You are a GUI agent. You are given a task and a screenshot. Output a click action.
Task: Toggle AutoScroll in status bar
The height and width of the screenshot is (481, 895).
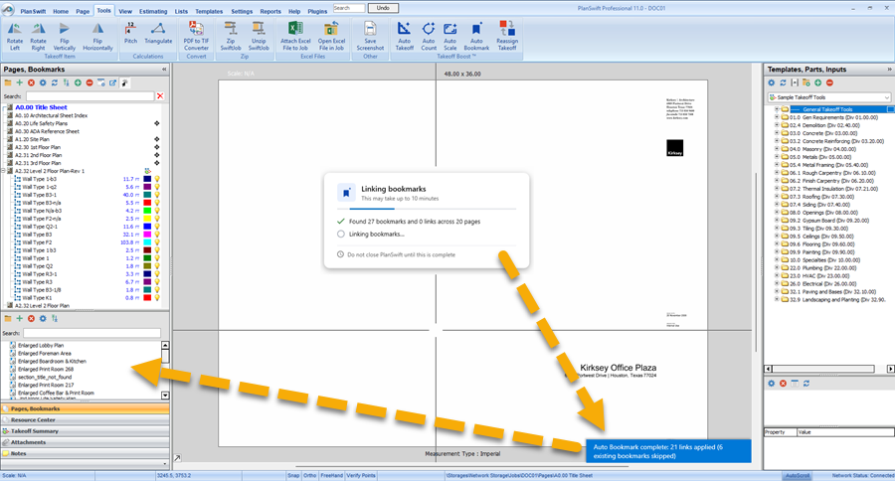point(798,475)
